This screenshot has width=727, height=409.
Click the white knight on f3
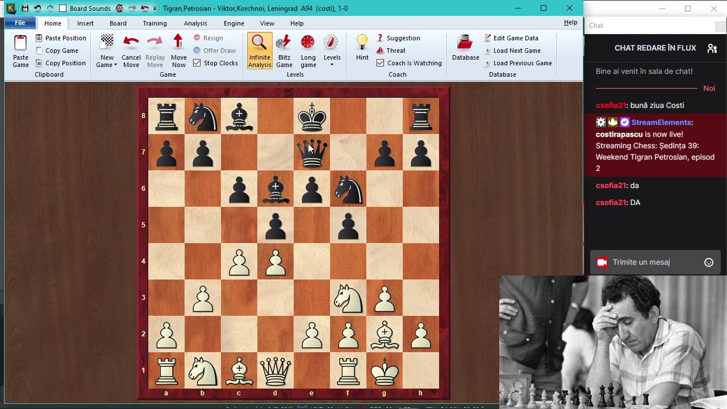(x=348, y=298)
